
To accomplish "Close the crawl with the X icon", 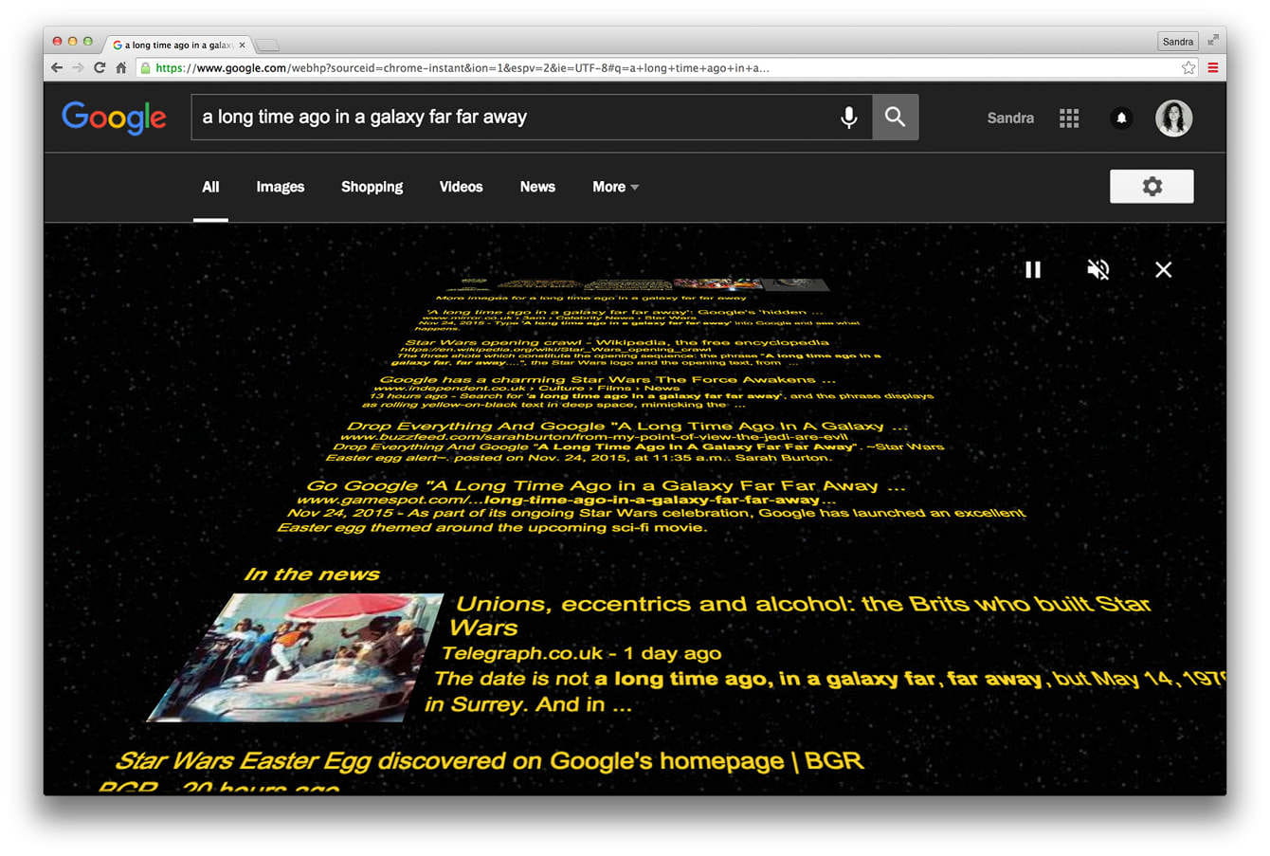I will pyautogui.click(x=1163, y=270).
